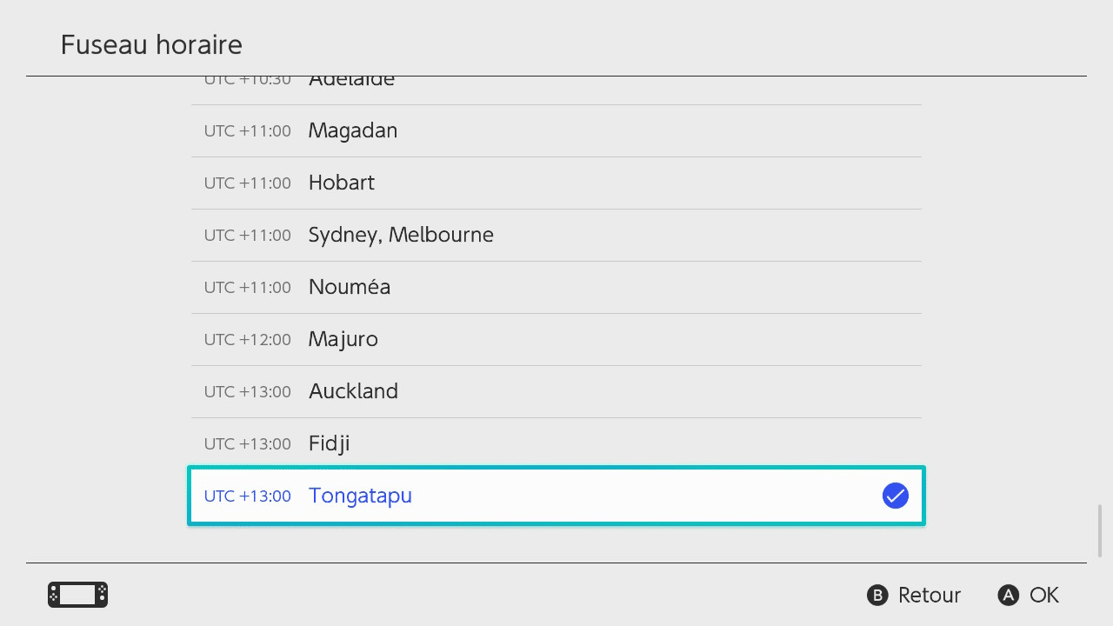
Task: Click the Fuseau horaire page title
Action: click(x=151, y=44)
